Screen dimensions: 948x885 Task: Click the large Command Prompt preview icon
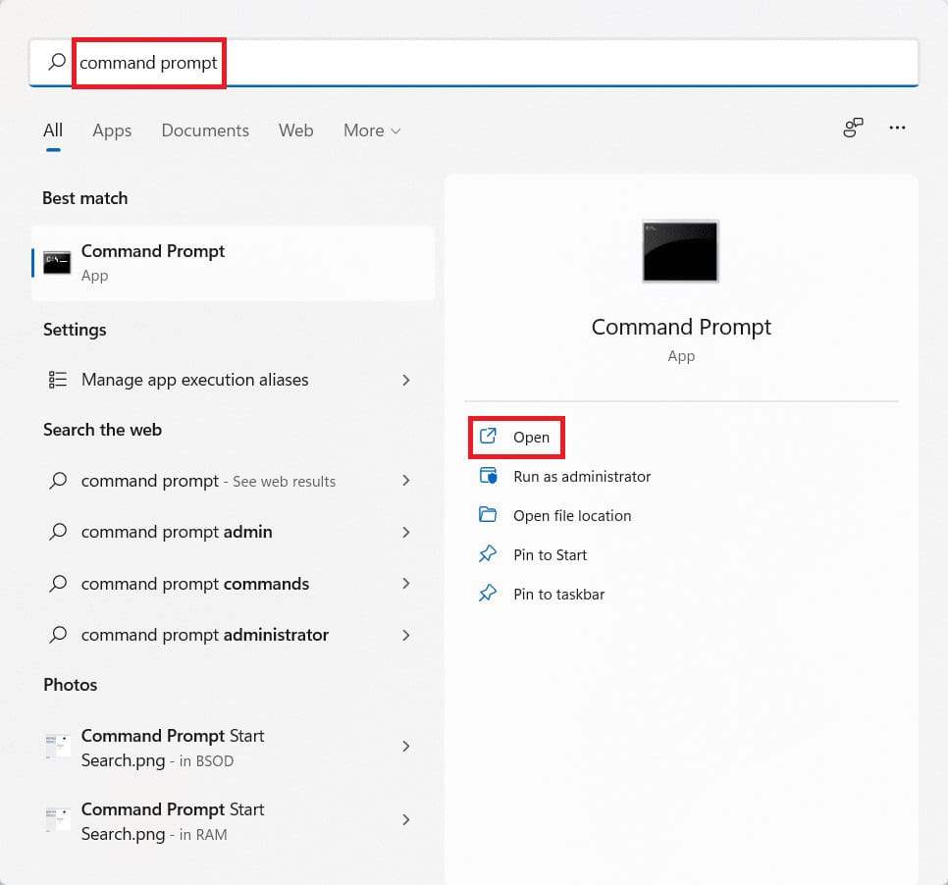(x=680, y=251)
